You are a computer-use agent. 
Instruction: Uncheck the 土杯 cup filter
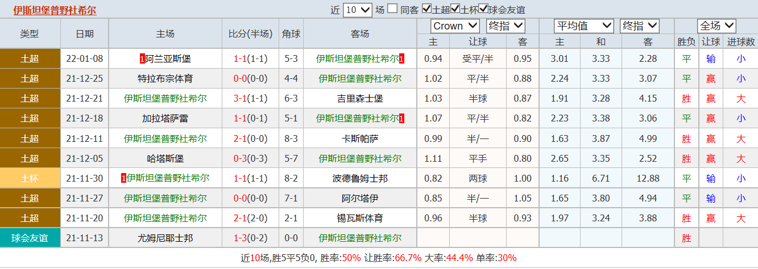455,9
